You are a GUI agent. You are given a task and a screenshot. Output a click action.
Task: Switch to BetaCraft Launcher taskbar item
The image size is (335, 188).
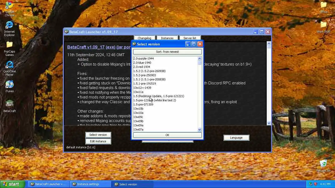pos(48,184)
